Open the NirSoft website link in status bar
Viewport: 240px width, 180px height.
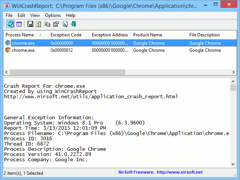(180, 172)
